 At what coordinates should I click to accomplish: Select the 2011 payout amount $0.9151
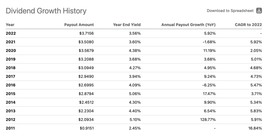(87, 129)
